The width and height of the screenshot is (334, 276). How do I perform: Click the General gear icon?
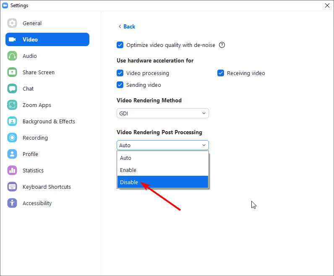(12, 23)
